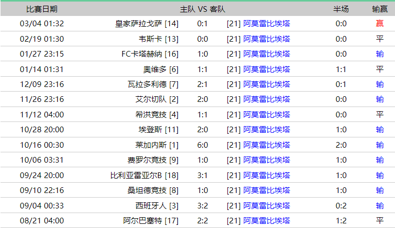Viewport: 395px width, 228px height.
Task: Click the 输 result in 10/16 row
Action: click(x=380, y=145)
